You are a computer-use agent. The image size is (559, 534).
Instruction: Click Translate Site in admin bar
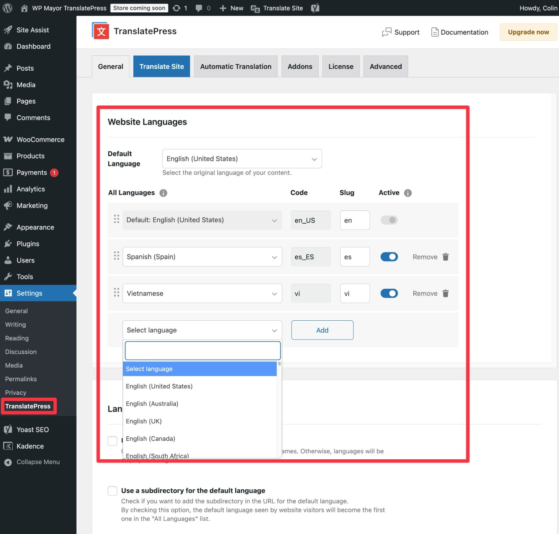[277, 8]
